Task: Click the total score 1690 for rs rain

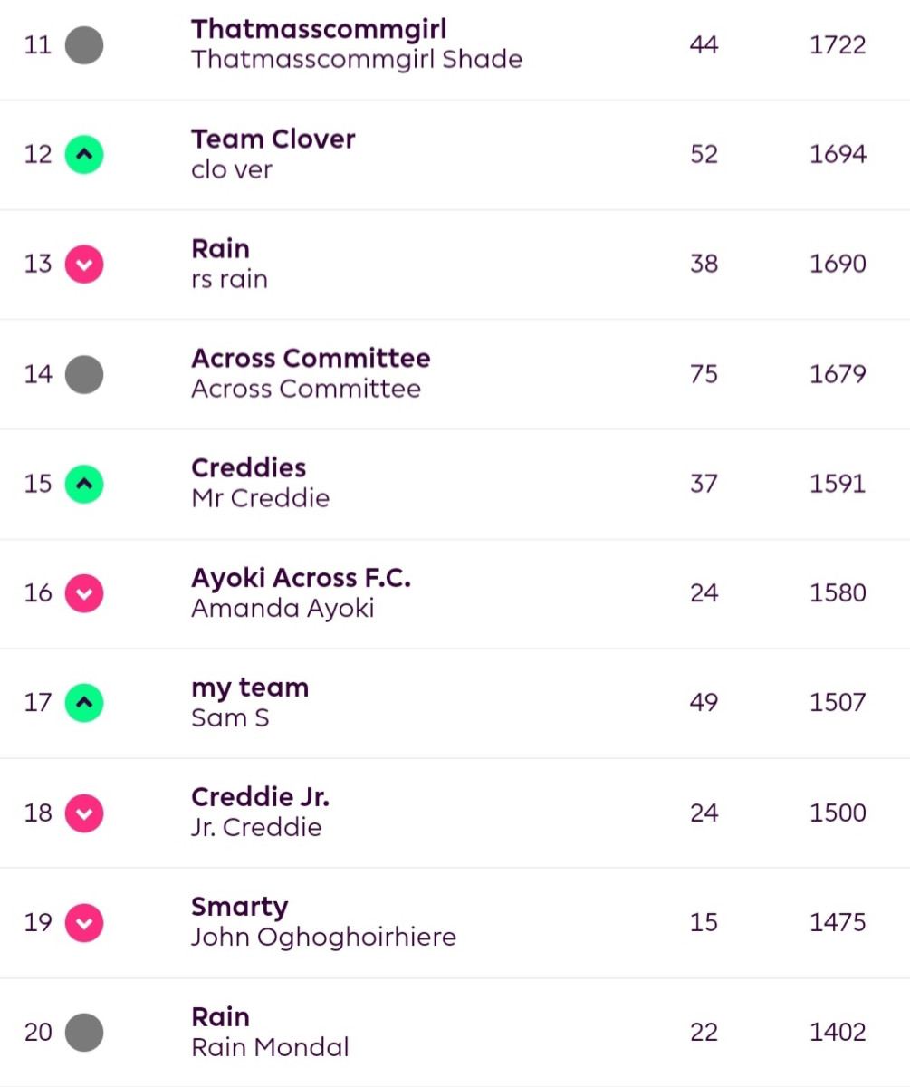Action: click(838, 264)
